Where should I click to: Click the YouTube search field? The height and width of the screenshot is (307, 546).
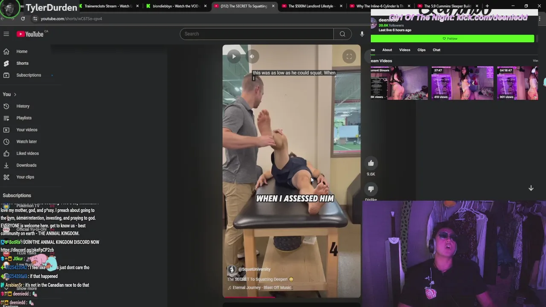257,34
